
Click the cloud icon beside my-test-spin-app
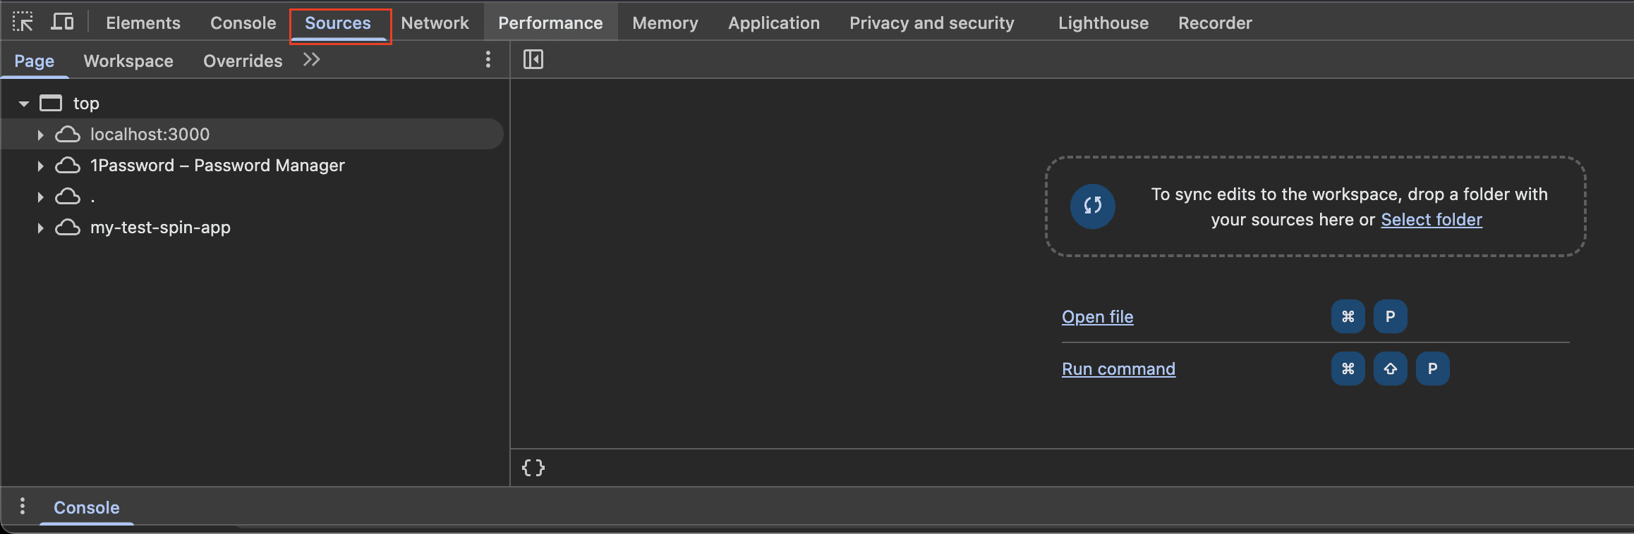(68, 227)
